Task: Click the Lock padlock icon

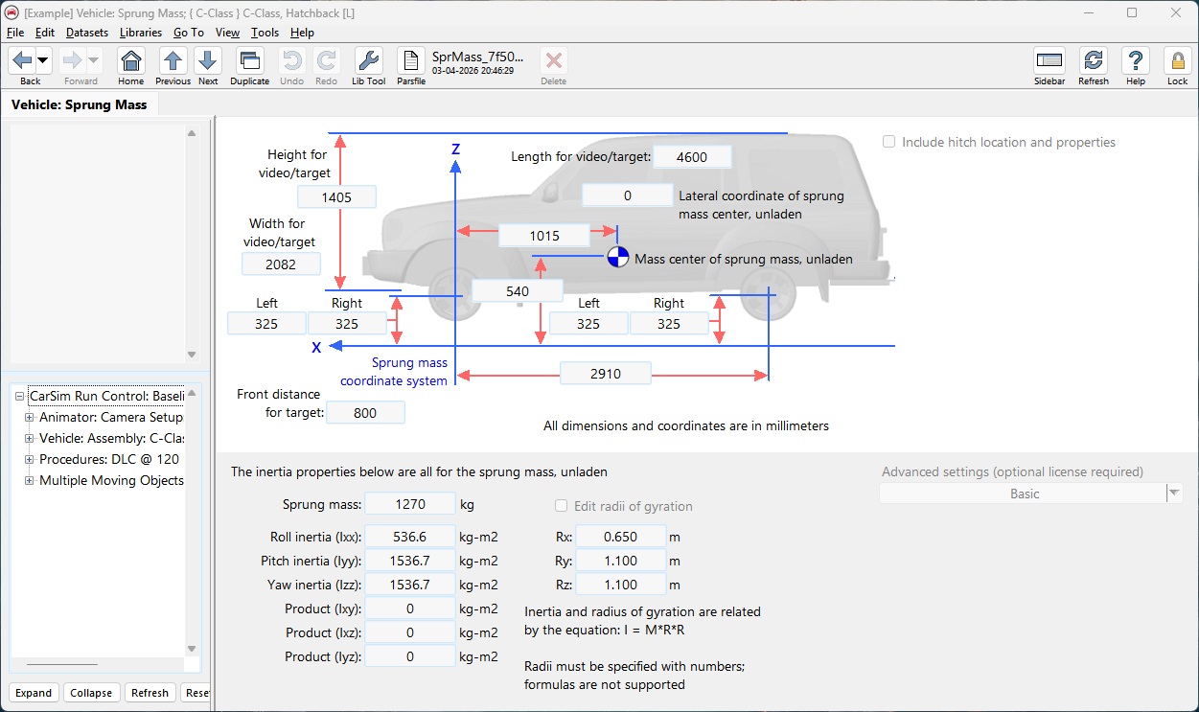Action: [x=1177, y=63]
